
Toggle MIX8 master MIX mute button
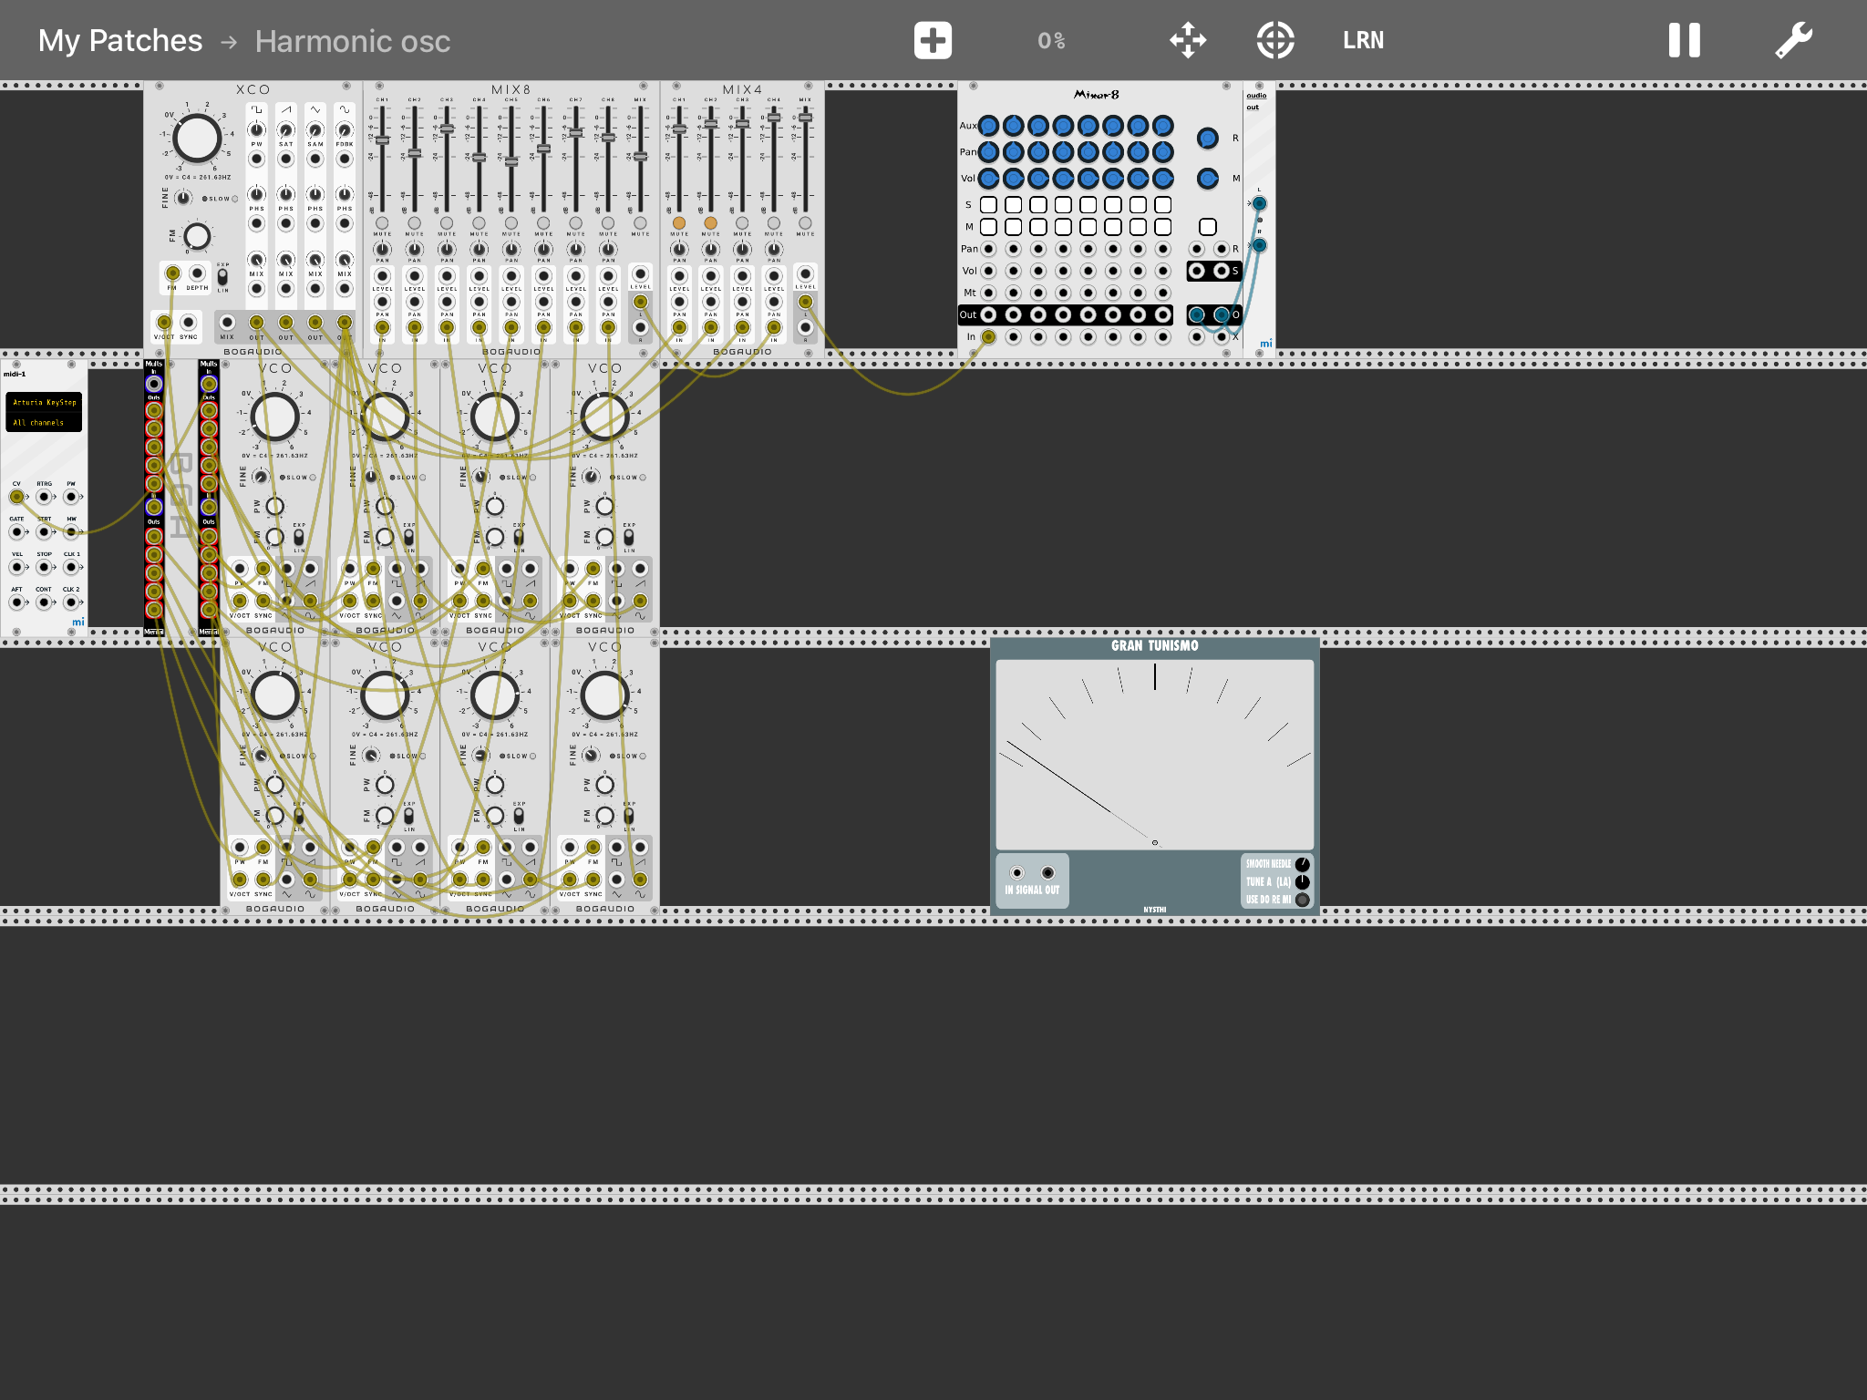pos(640,223)
